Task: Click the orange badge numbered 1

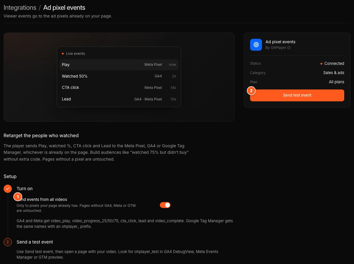Action: point(18,197)
